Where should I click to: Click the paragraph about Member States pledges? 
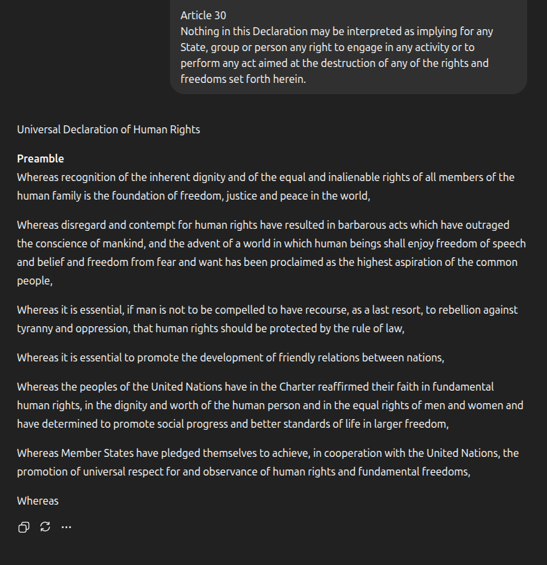click(x=266, y=462)
